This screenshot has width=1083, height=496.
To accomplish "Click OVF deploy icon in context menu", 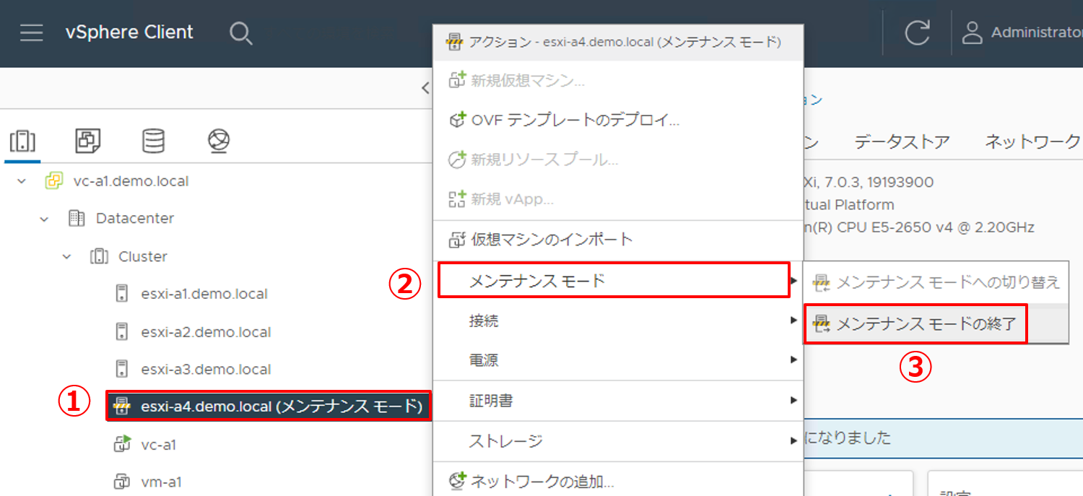I will coord(457,120).
